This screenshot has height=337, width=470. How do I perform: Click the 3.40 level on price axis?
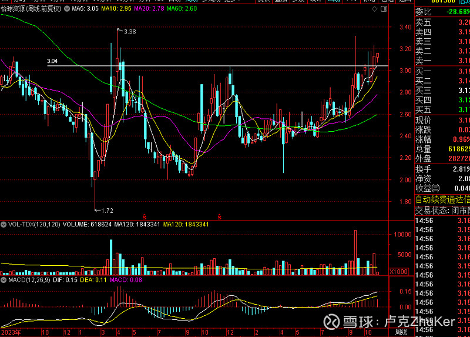pyautogui.click(x=405, y=27)
